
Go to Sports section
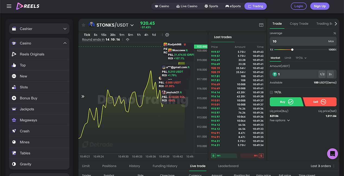pos(211,6)
